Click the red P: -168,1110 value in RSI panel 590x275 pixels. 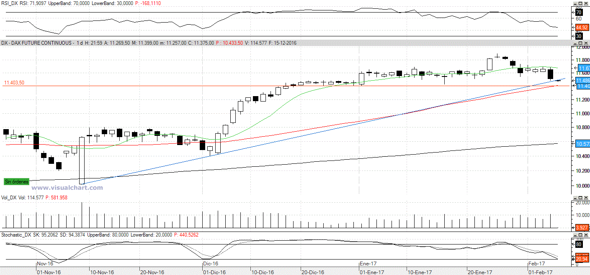tap(148, 3)
